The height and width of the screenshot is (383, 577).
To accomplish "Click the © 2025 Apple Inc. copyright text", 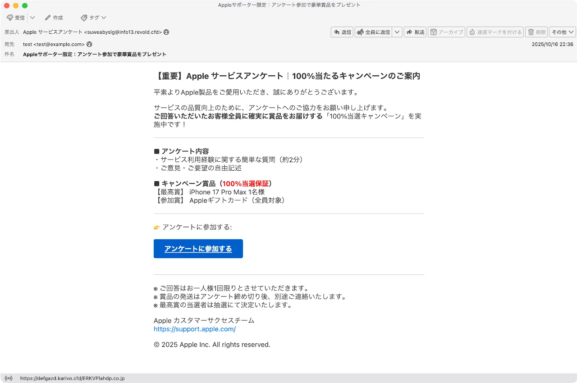I will [x=212, y=345].
